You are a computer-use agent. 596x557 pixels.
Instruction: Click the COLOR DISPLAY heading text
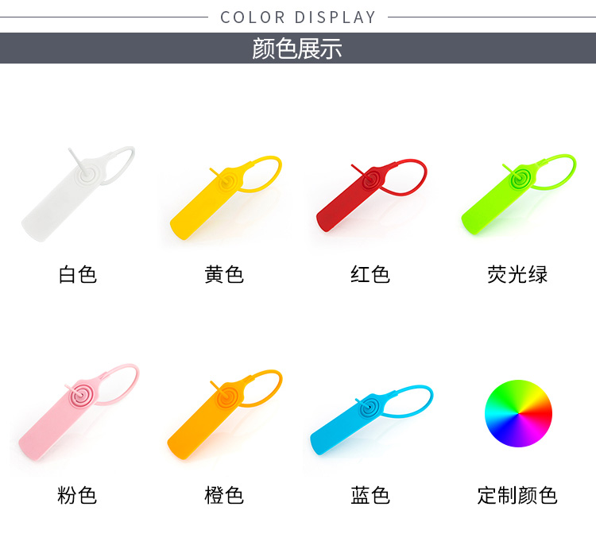pyautogui.click(x=298, y=17)
